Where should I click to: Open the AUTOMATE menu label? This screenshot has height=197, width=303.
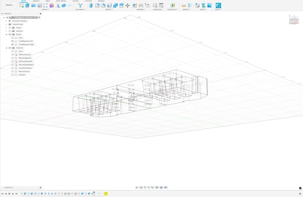[80, 9]
